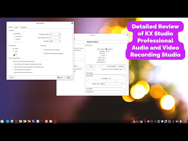This screenshot has width=188, height=141.
Task: Toggle the Realtime checkbox
Action: click(14, 34)
